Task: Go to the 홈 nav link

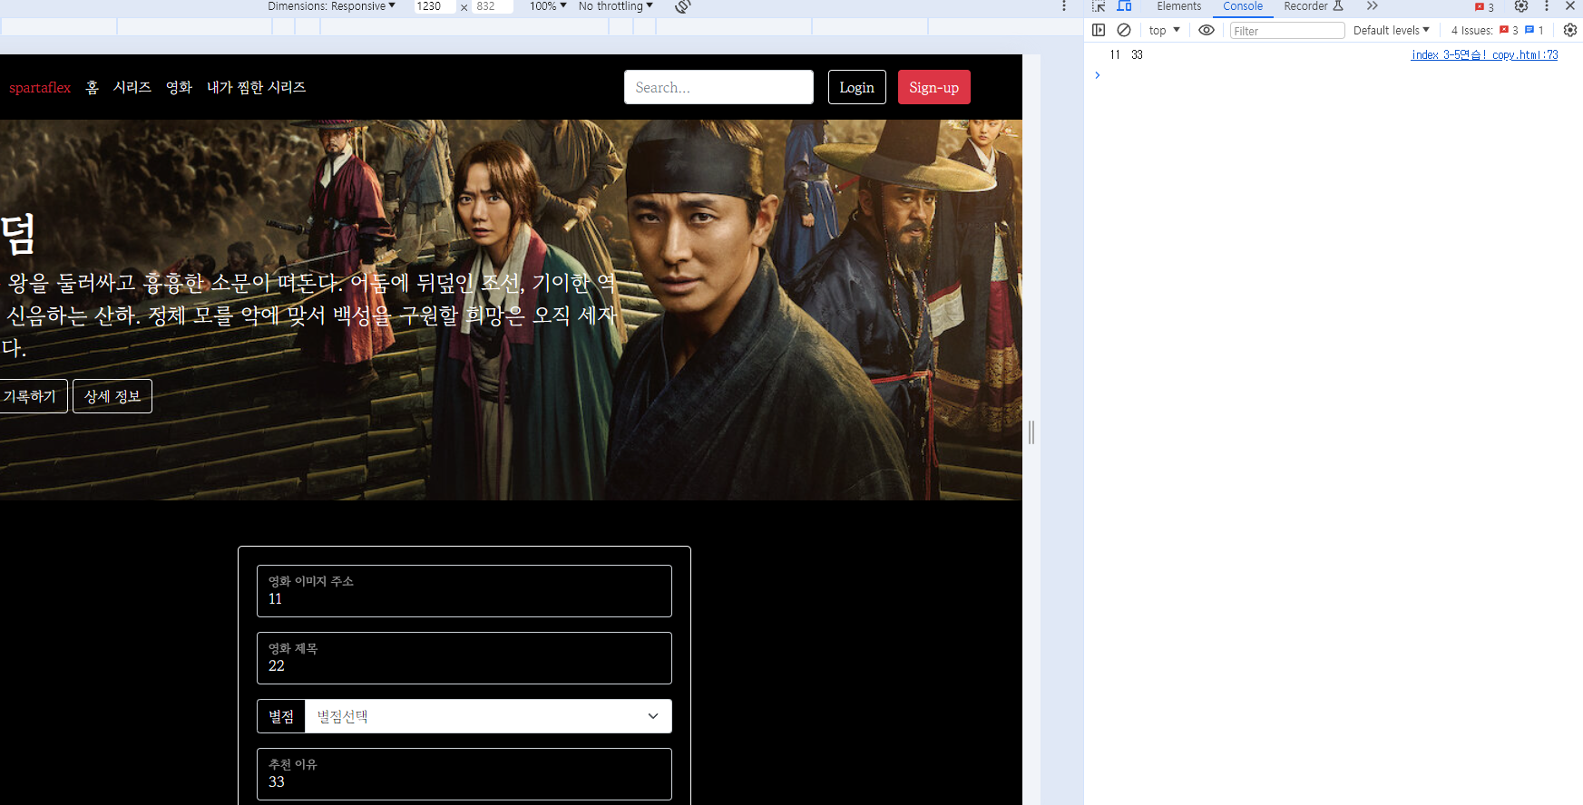Action: (92, 87)
